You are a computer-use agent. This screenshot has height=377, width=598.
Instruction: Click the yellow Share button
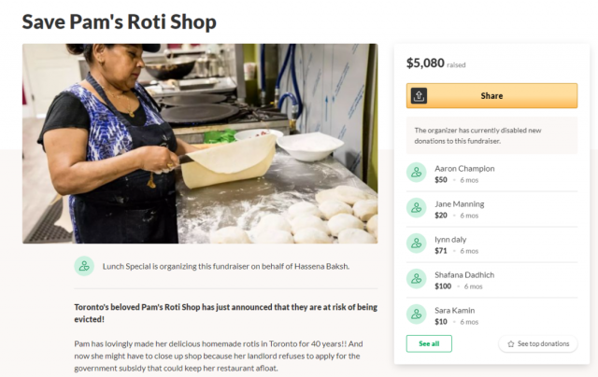click(491, 95)
